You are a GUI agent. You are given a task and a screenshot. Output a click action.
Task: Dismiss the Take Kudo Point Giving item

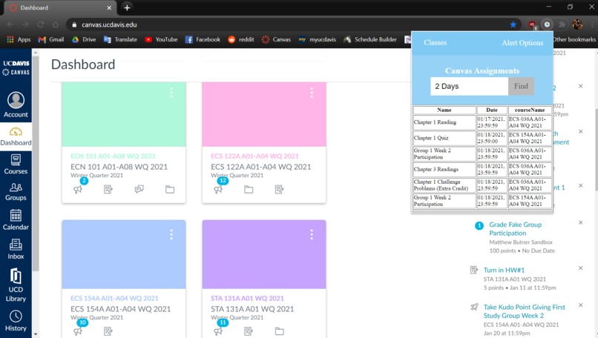[x=580, y=305]
